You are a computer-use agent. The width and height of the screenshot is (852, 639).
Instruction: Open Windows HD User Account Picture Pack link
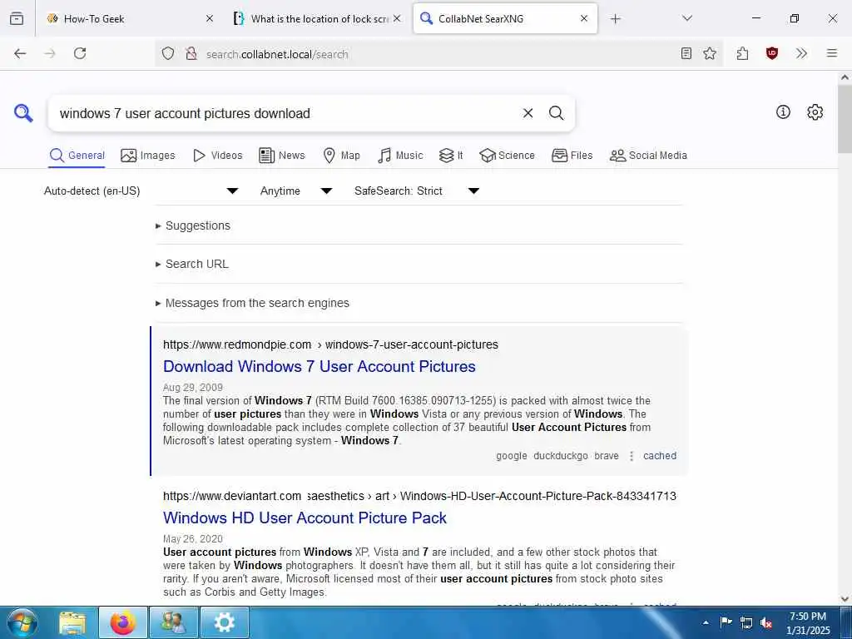click(305, 518)
